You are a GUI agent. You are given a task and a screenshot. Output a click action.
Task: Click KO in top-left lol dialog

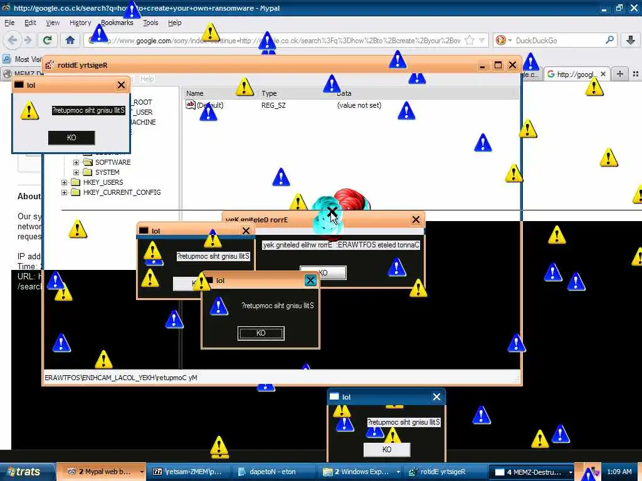[71, 138]
